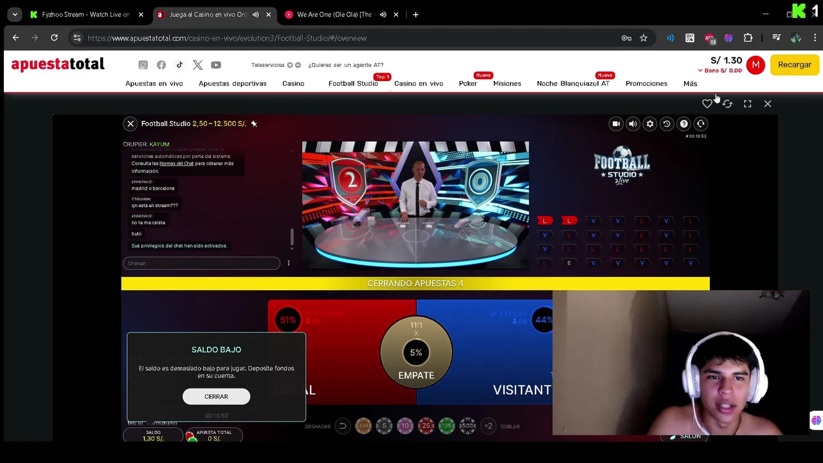Open Football Studio menu item
823x463 pixels.
coord(353,84)
